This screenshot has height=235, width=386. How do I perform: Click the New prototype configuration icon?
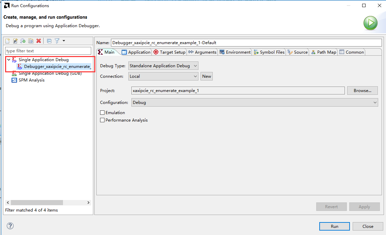pos(15,41)
